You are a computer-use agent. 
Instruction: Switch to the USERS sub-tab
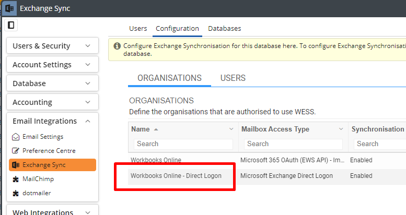click(233, 78)
